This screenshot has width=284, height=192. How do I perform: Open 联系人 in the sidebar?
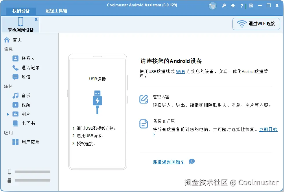[28, 58]
